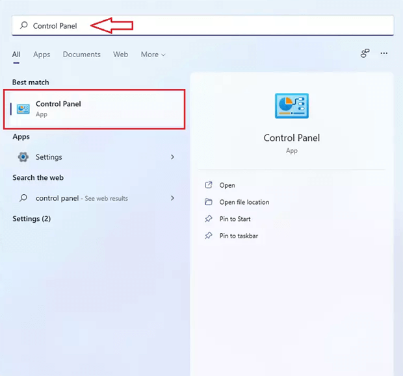Open the three-dot more options menu

384,54
